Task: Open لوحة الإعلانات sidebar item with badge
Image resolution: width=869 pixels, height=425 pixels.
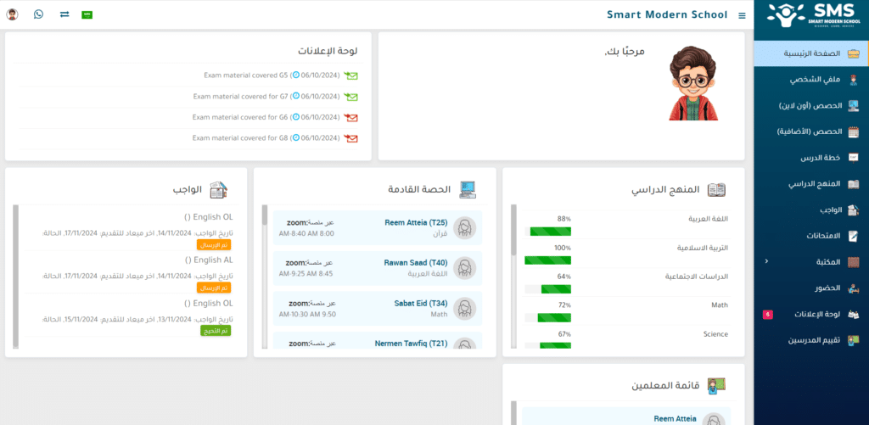Action: 821,314
